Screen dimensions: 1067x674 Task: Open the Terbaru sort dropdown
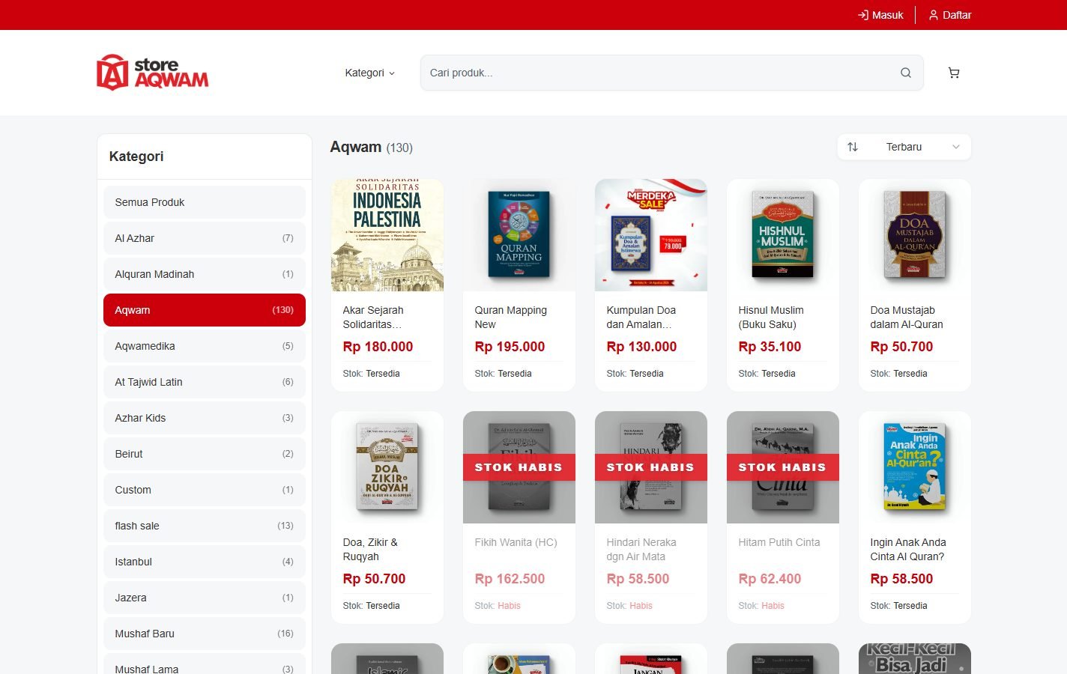[904, 147]
